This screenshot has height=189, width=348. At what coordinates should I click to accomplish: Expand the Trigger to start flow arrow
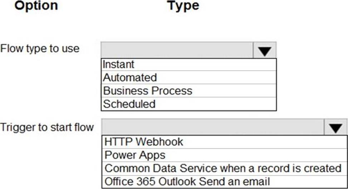pyautogui.click(x=335, y=127)
